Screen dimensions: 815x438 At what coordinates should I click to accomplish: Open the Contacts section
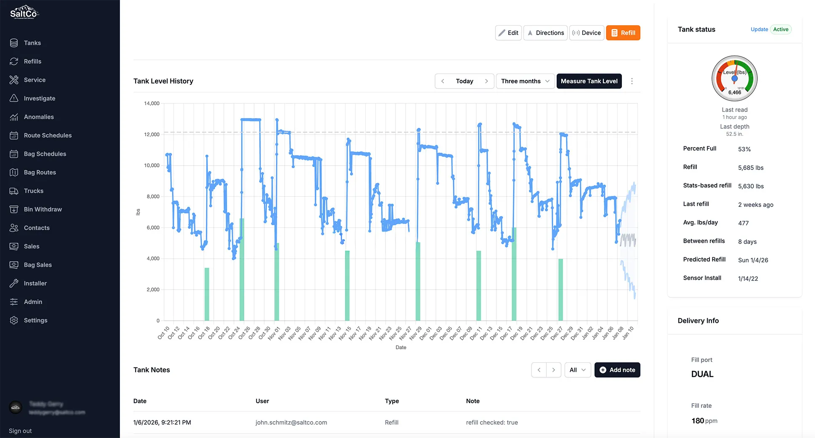(14, 228)
